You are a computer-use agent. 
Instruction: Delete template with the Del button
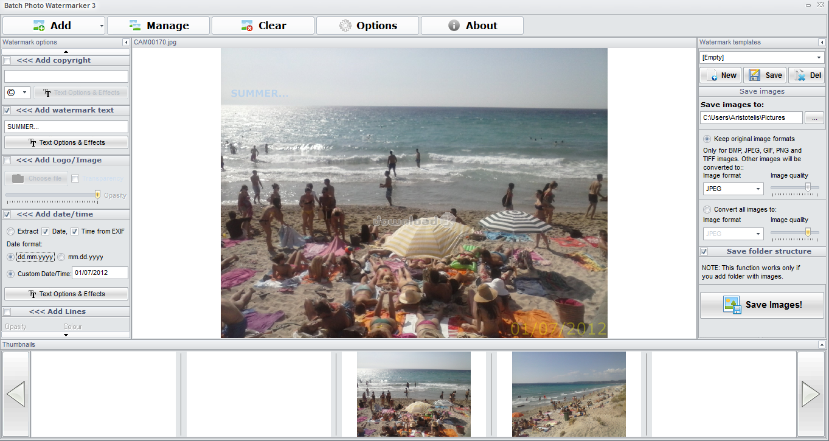[806, 75]
